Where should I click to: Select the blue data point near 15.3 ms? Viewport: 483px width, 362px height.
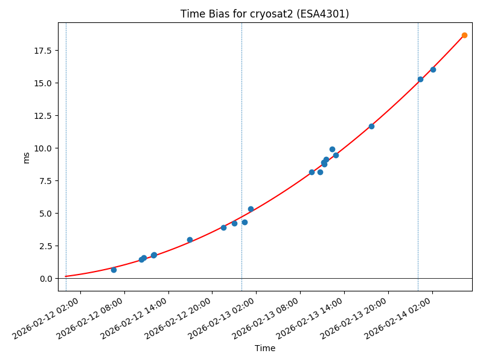pyautogui.click(x=420, y=79)
